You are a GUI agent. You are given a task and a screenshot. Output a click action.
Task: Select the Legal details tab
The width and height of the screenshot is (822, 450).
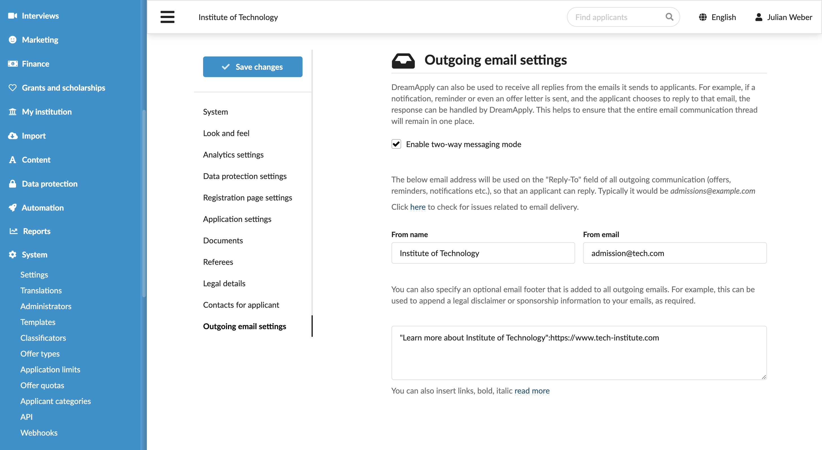pyautogui.click(x=224, y=283)
